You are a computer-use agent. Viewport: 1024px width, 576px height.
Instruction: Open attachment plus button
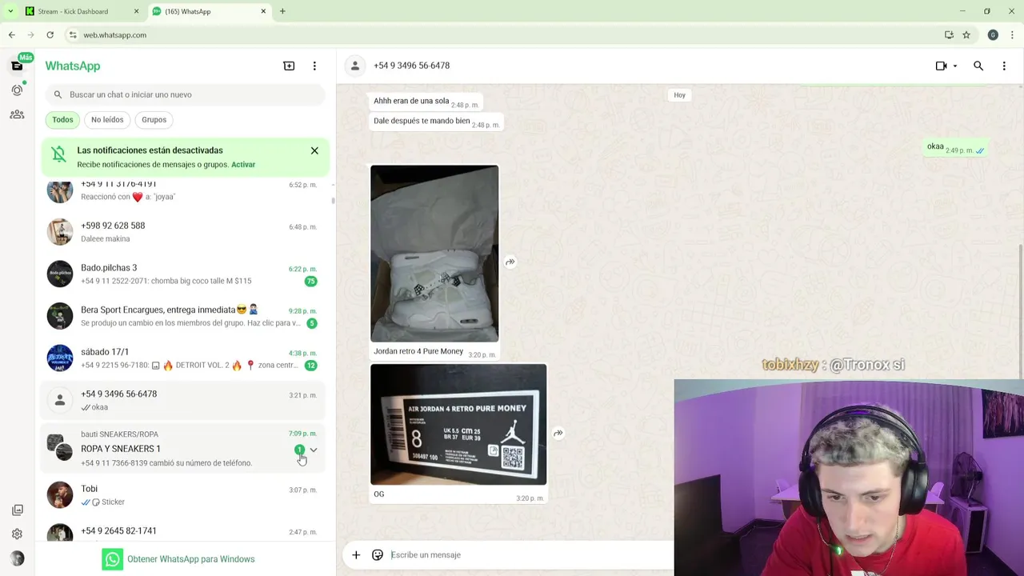click(x=356, y=554)
